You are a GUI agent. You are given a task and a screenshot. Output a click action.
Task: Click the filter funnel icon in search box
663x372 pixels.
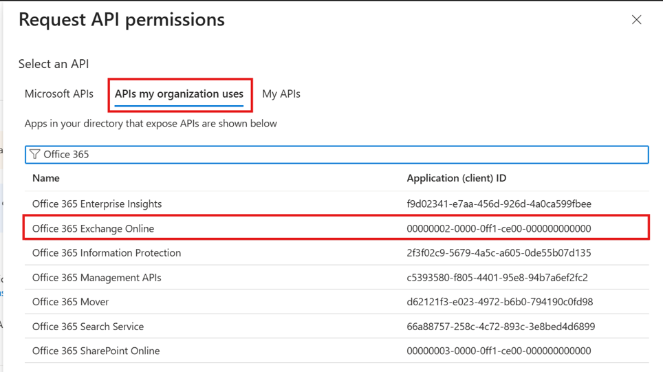pos(34,154)
